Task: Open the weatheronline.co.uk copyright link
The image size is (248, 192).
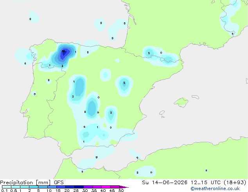Action: [215, 188]
